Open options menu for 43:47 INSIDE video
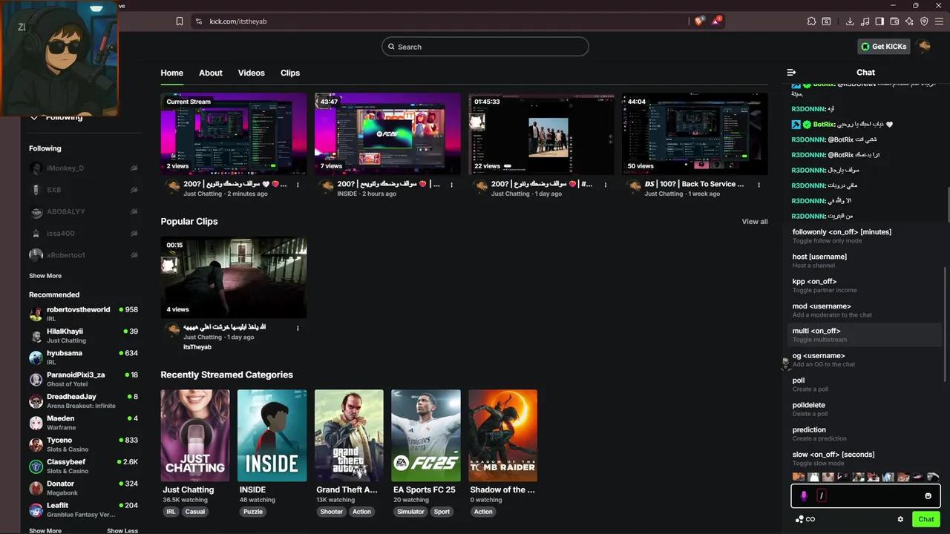 [451, 185]
